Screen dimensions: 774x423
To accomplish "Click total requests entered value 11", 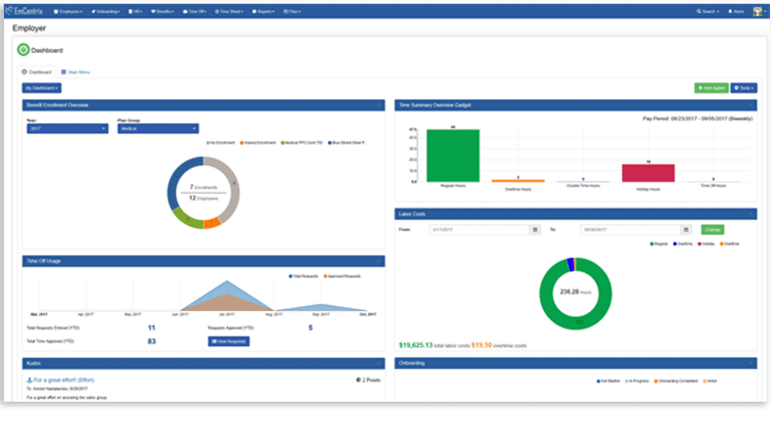I will pos(152,328).
